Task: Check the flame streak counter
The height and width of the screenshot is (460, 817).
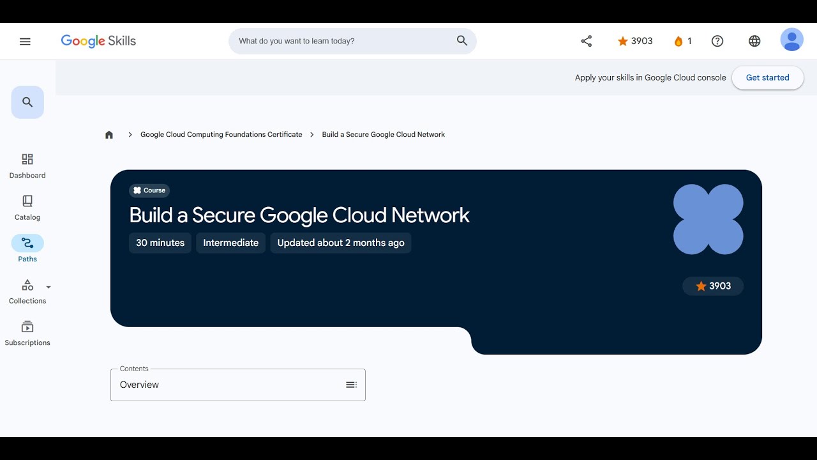Action: (x=682, y=41)
